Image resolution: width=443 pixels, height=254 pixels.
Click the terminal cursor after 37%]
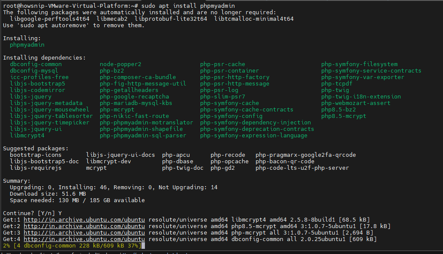[143, 246]
